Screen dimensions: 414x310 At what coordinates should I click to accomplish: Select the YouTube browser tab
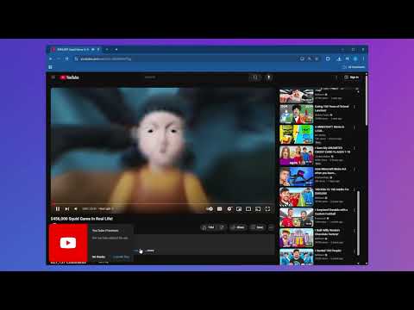point(73,50)
